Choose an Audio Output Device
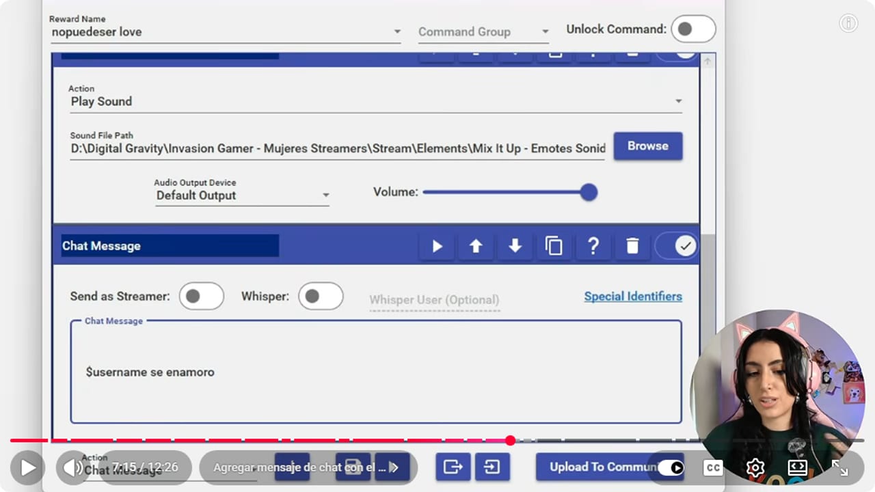 tap(242, 195)
